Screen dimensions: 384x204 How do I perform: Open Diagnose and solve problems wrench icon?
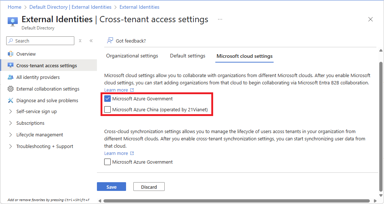tap(11, 100)
